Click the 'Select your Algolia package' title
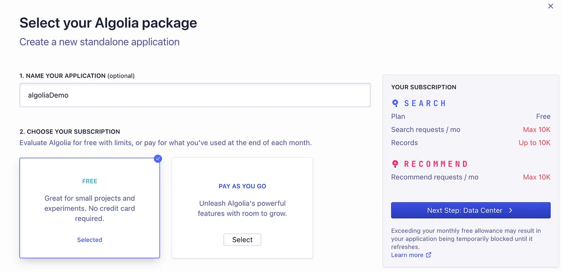563x273 pixels. 108,22
